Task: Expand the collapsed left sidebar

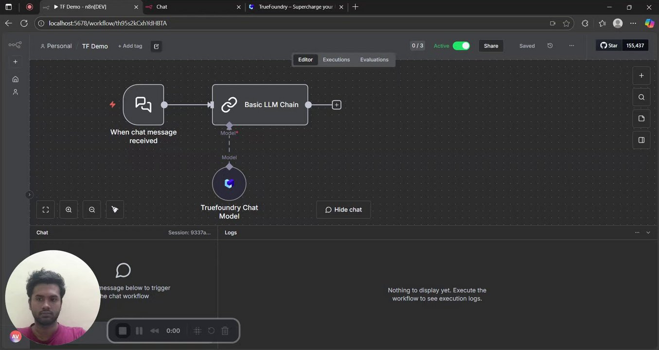Action: (29, 194)
